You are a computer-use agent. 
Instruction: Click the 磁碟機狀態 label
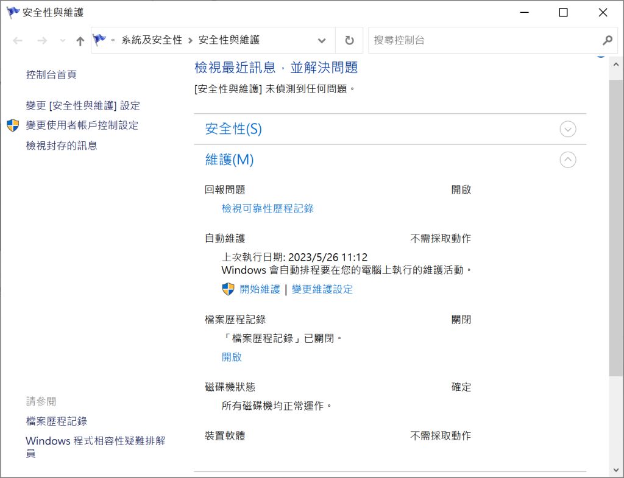(230, 387)
